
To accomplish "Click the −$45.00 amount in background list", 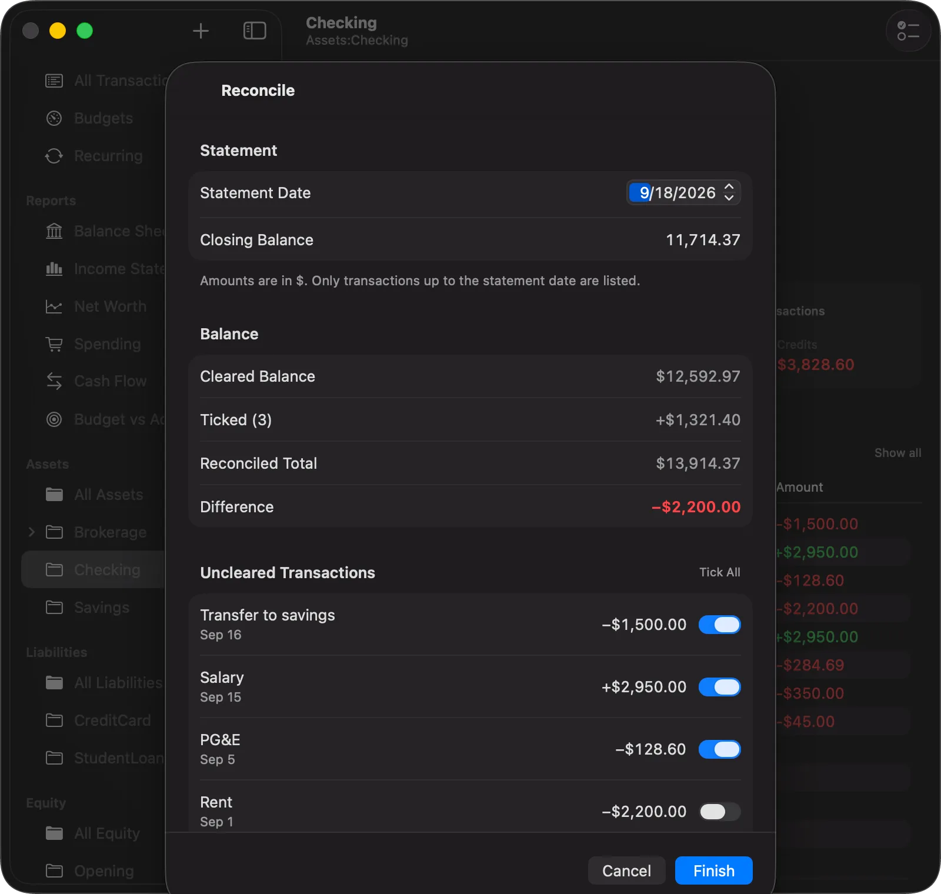I will click(x=806, y=722).
